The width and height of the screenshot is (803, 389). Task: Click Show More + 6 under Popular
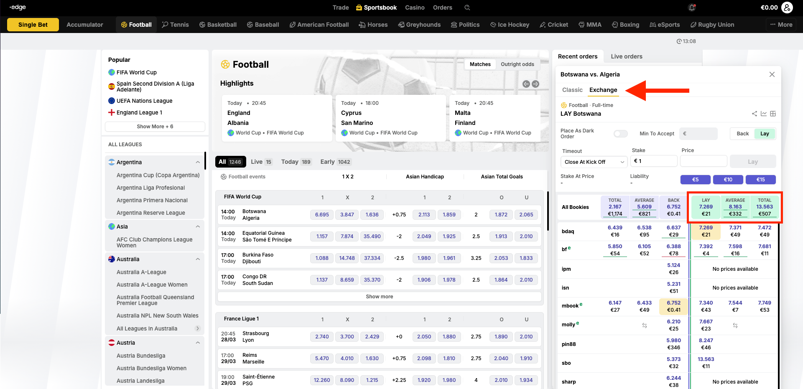pos(155,127)
